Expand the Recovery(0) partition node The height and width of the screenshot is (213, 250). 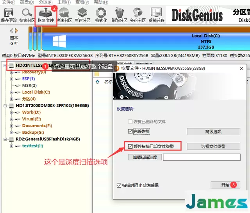tap(11, 72)
